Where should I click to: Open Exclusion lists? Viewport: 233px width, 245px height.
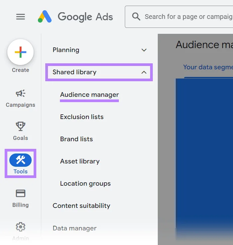point(82,117)
